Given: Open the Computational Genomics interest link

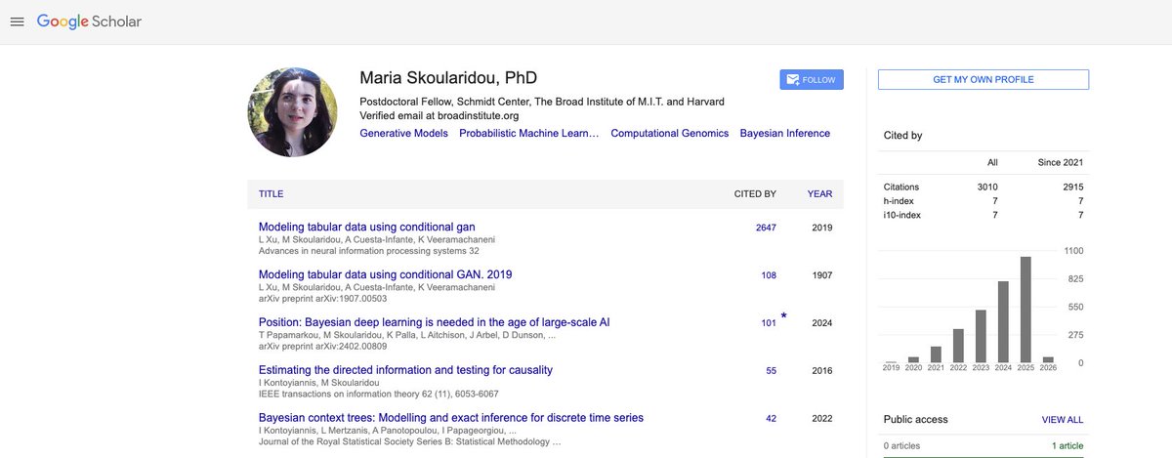Looking at the screenshot, I should point(669,133).
